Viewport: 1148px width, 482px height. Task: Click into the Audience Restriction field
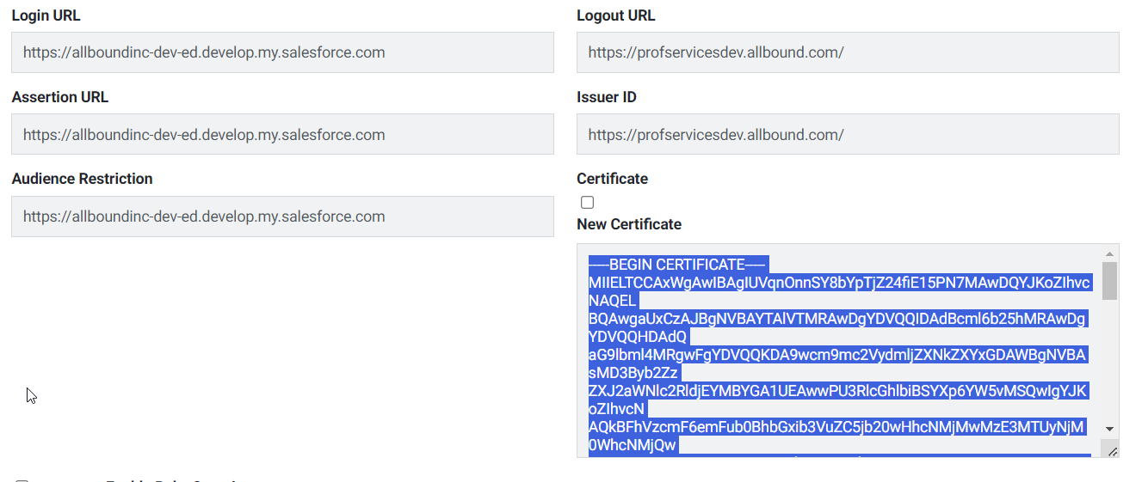click(x=282, y=217)
